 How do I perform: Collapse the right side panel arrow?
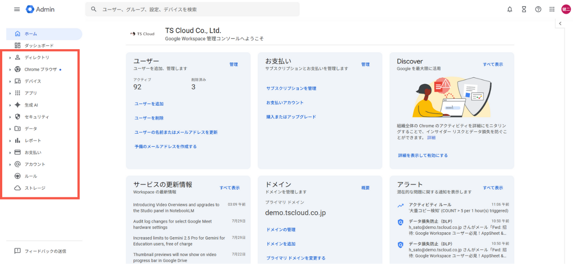tap(560, 23)
